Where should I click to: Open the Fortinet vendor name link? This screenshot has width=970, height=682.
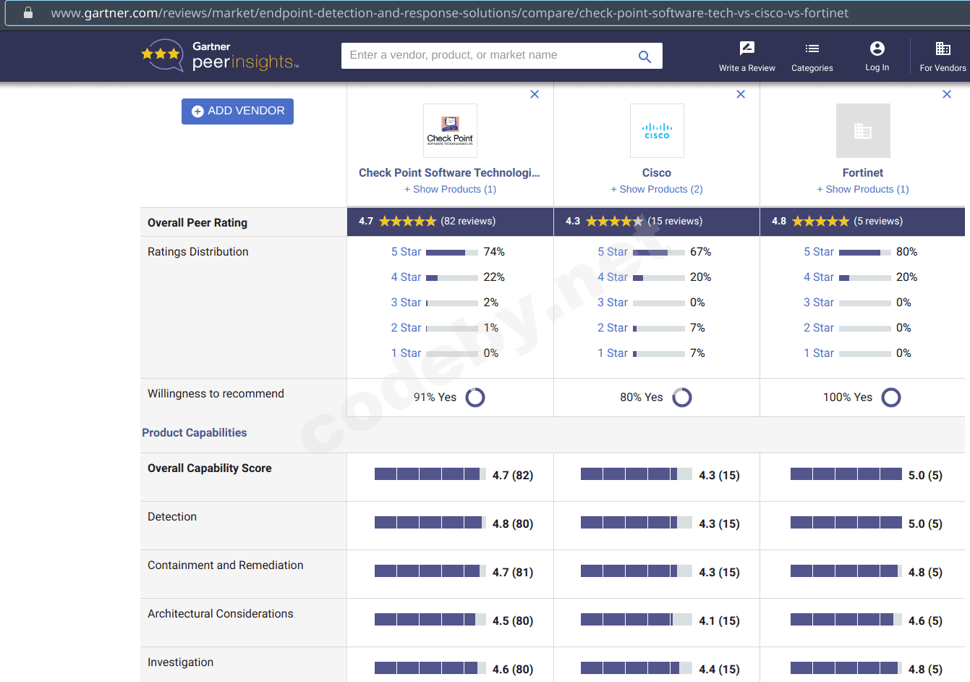click(x=863, y=172)
